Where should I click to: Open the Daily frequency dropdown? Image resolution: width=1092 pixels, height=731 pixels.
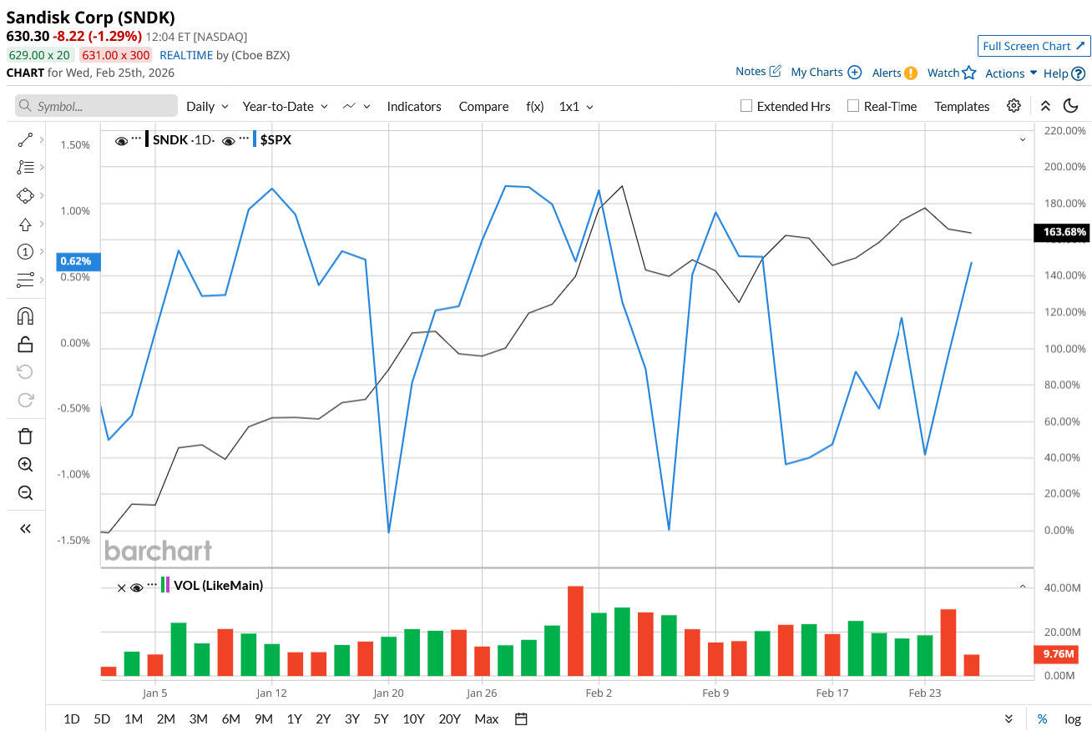(x=207, y=107)
